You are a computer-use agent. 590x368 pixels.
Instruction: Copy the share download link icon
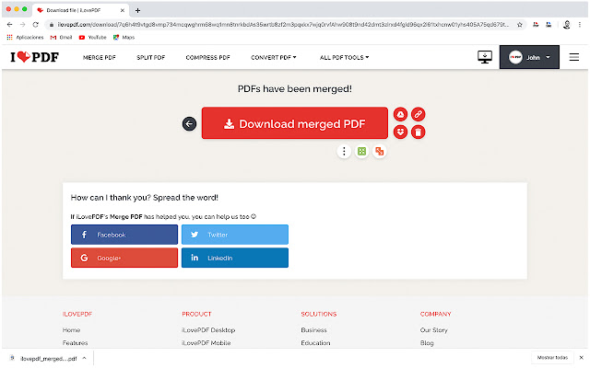(418, 114)
